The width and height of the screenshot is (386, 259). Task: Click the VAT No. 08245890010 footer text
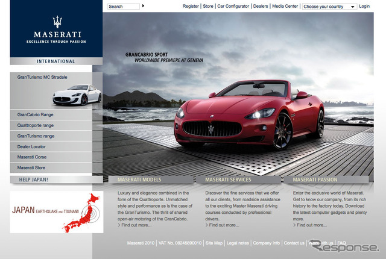click(180, 243)
